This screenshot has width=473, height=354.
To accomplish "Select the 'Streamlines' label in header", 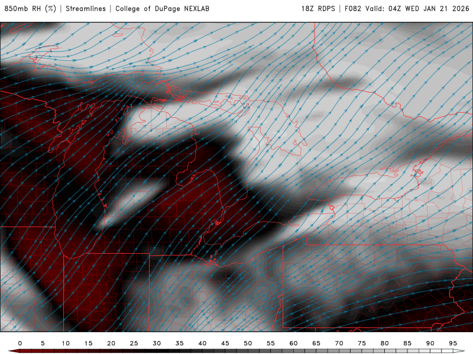I will 86,8.
